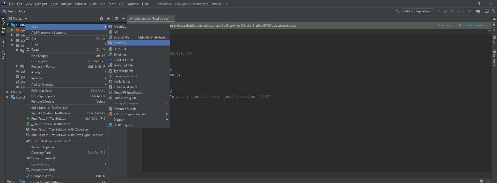The image size is (497, 183).
Task: Open the Gradle tool window on right sidebar
Action: click(494, 24)
